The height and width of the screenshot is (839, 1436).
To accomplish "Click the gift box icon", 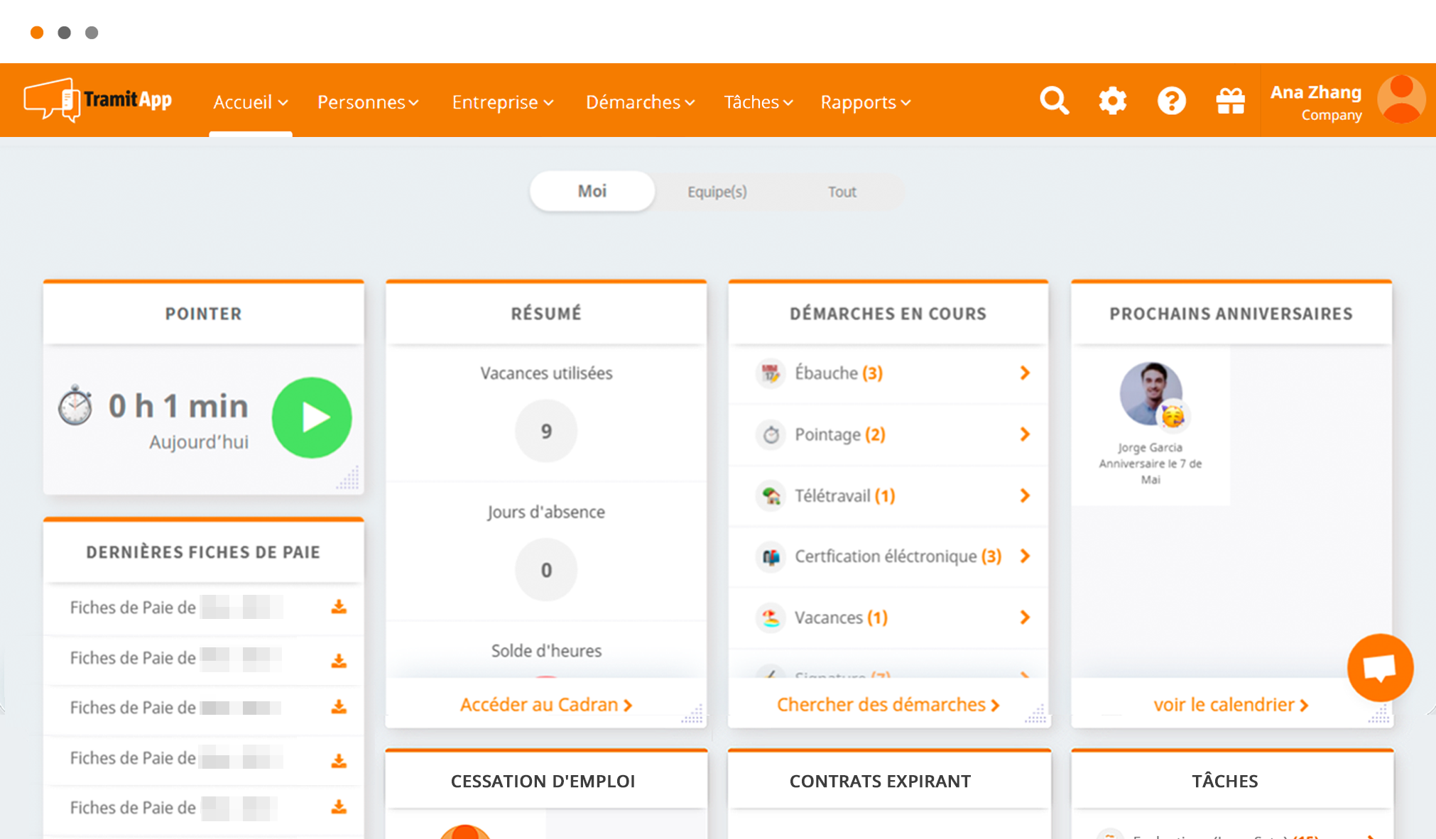I will (x=1230, y=101).
